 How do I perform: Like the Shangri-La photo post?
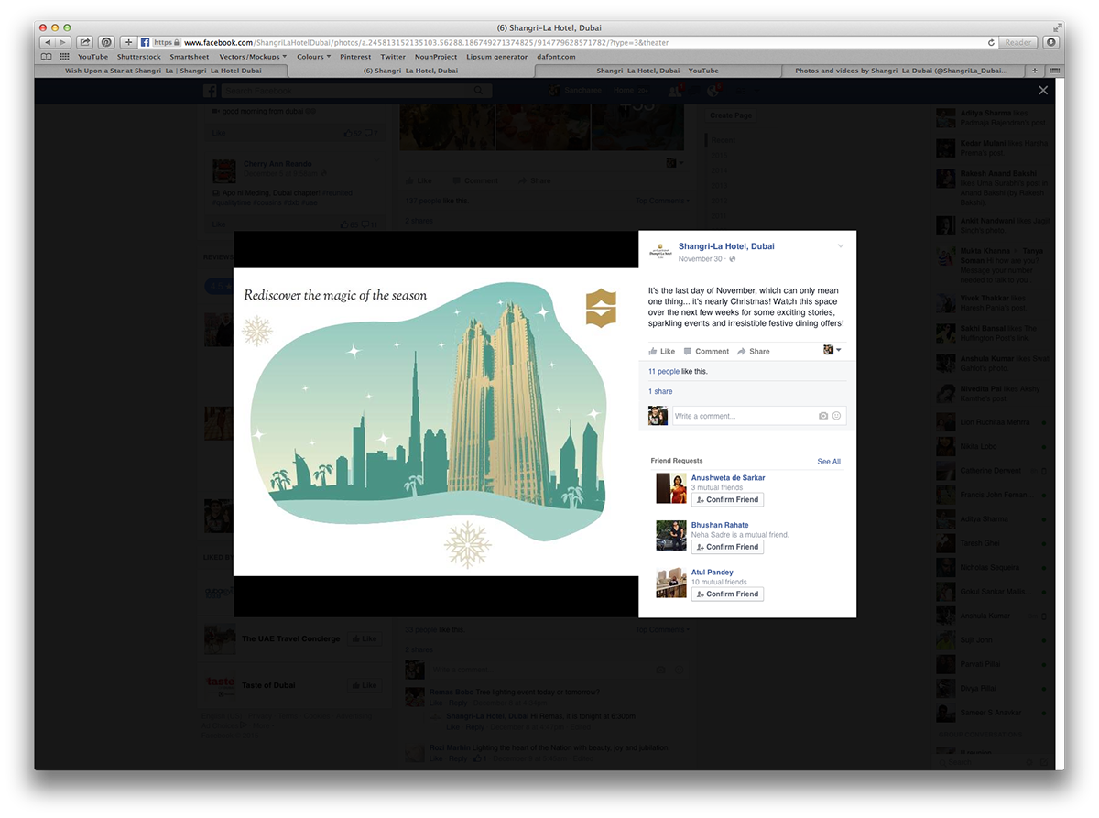click(x=662, y=351)
